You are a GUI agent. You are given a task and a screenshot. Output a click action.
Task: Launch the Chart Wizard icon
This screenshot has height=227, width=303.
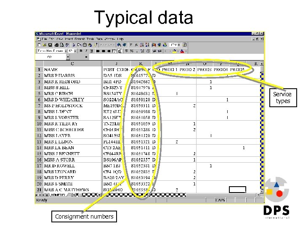[x=154, y=45]
